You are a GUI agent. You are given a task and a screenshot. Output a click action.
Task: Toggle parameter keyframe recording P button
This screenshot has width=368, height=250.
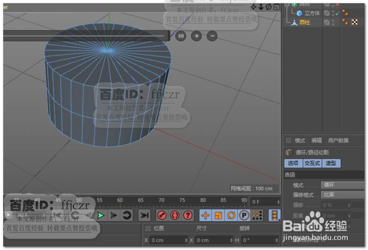pos(244,215)
